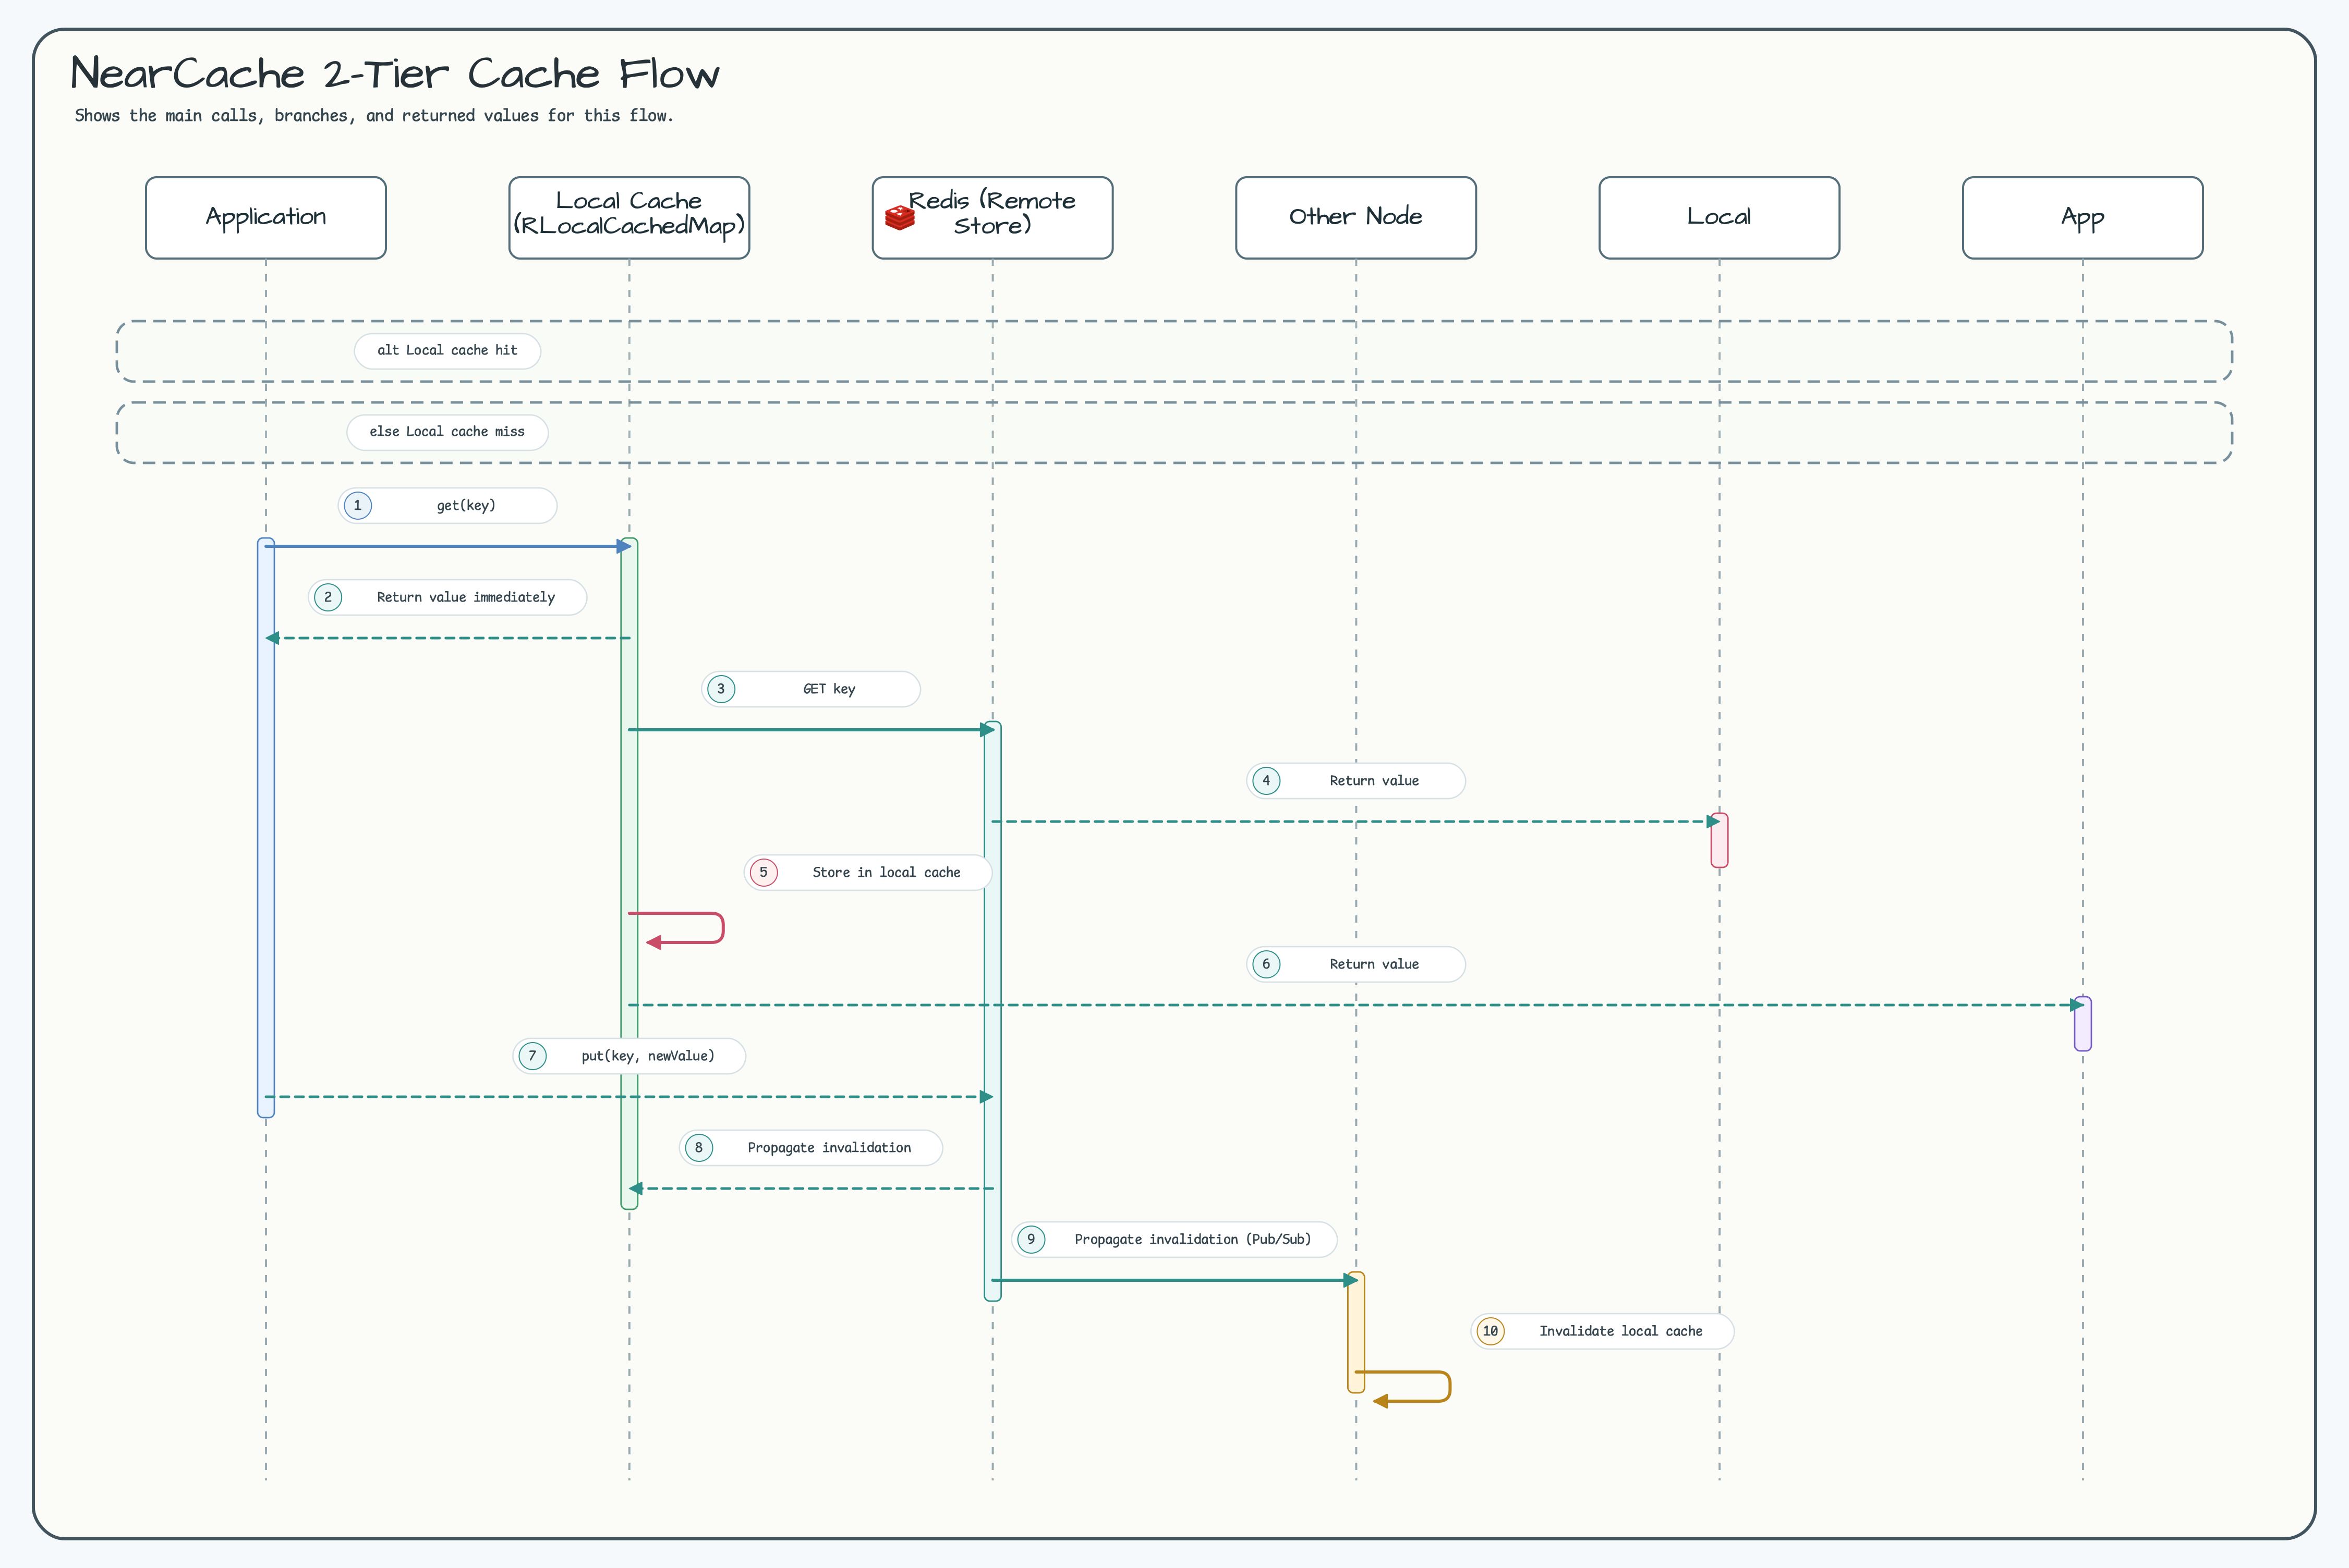Click the step 4 'Return value' label

click(x=1355, y=781)
